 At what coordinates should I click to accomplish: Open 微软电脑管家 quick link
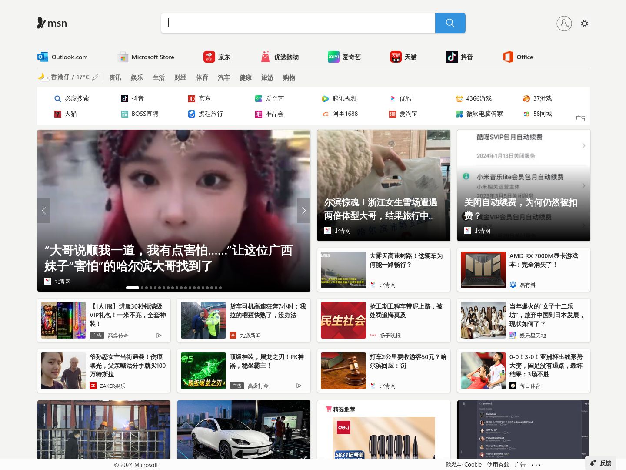[x=479, y=114]
